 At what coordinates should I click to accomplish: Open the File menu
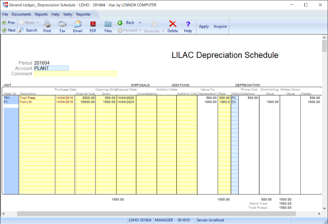coord(5,14)
